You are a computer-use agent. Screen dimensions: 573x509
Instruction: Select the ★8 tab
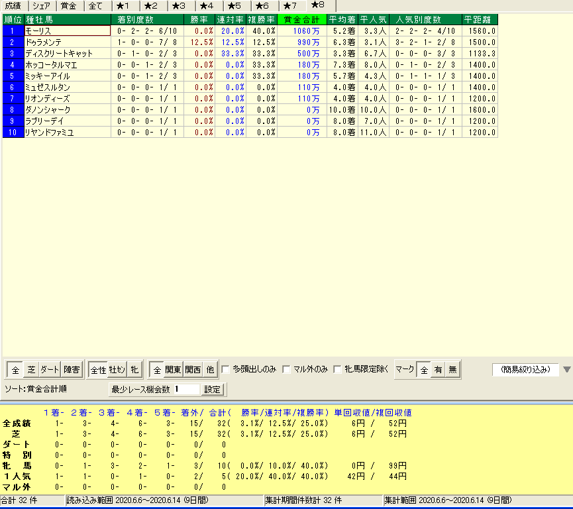point(321,5)
